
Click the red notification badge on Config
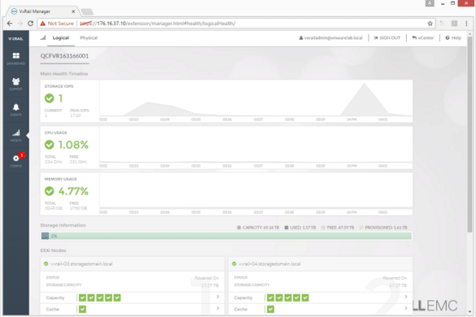[21, 155]
